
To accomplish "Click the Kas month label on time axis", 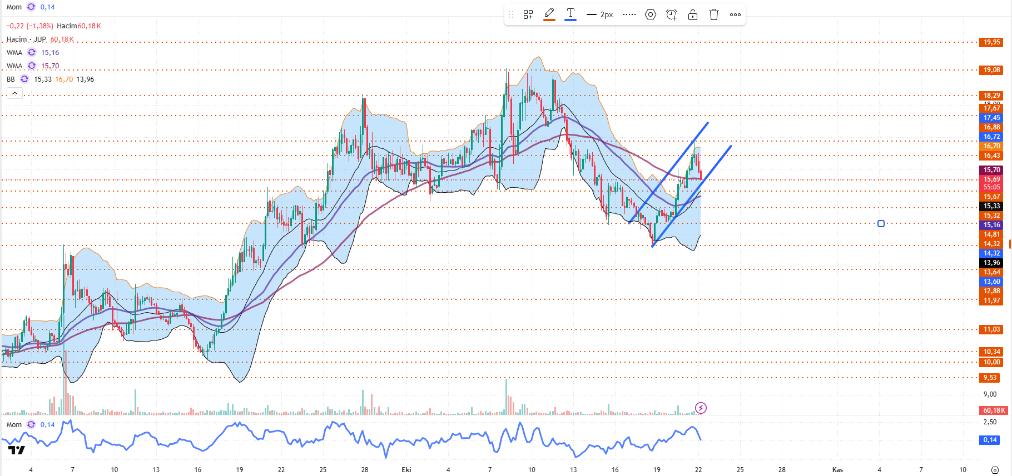I will point(837,470).
